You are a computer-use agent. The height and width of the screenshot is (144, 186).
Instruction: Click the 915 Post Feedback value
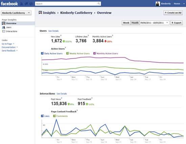click(82, 103)
